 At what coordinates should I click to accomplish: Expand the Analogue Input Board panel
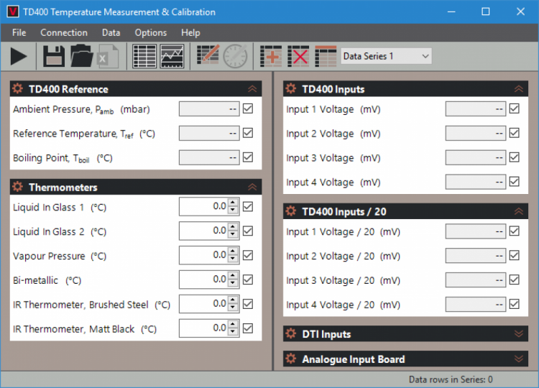coord(519,359)
